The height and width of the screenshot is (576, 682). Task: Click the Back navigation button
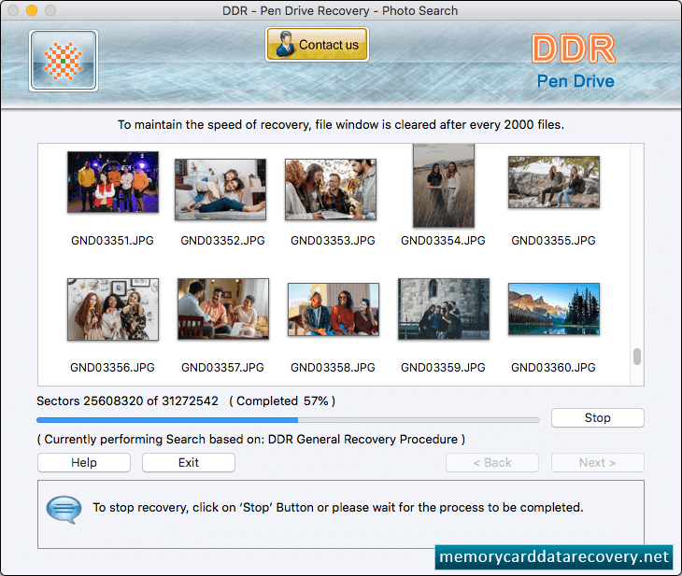[492, 462]
